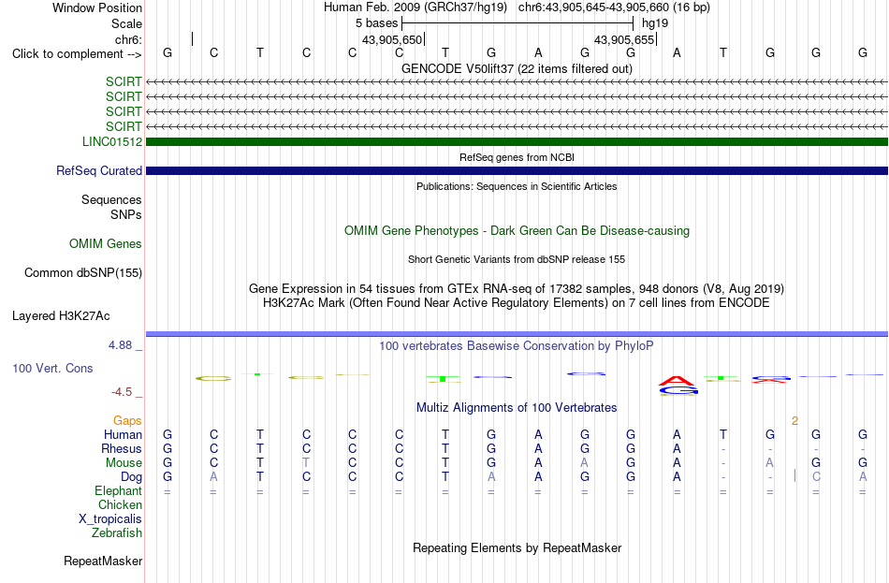Click the Elephant species row label
This screenshot has width=889, height=583.
pyautogui.click(x=118, y=491)
